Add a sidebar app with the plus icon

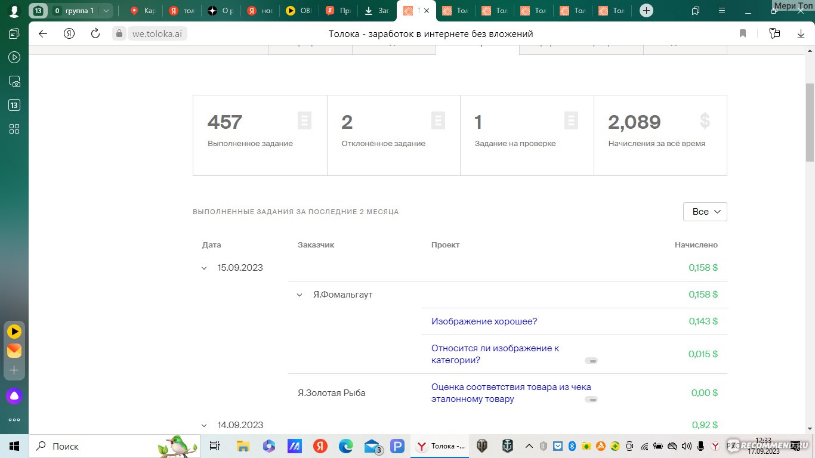coord(14,370)
